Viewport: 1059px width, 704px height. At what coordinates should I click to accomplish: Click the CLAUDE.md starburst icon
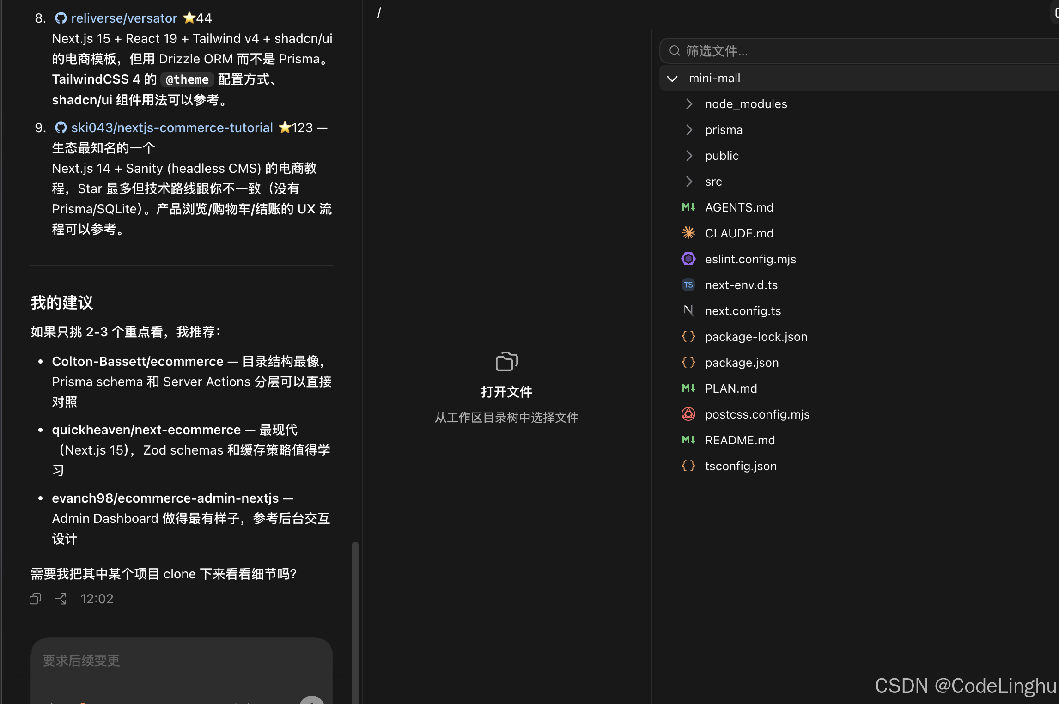(x=688, y=233)
